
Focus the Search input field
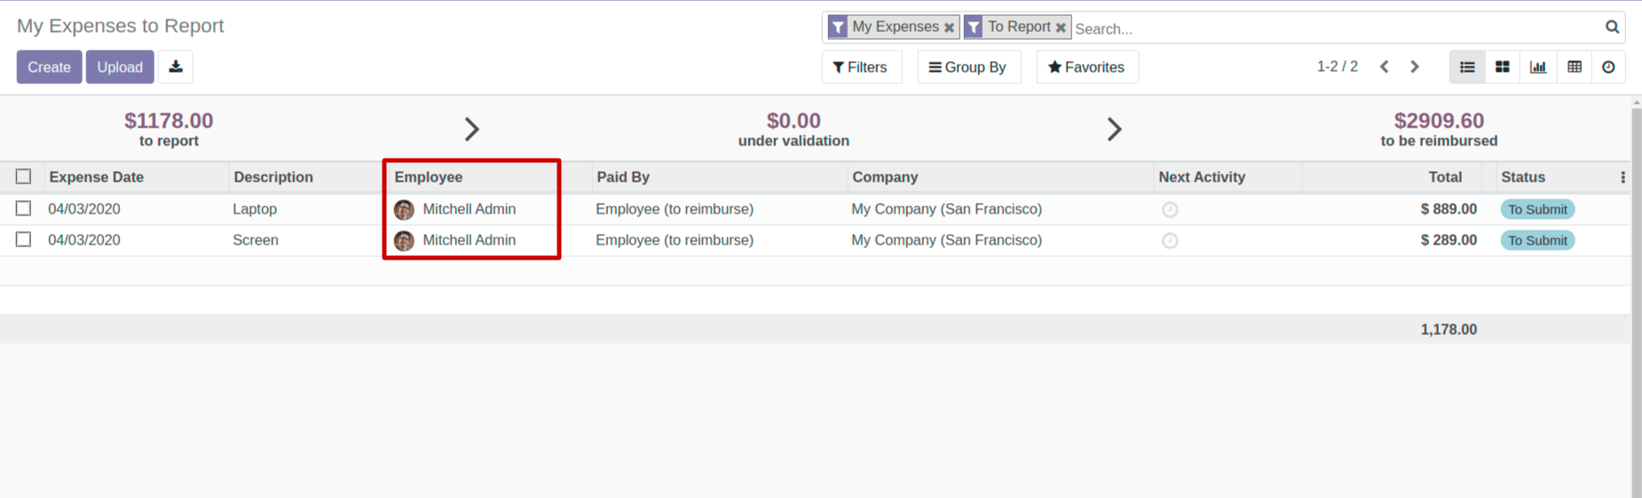pos(1336,28)
